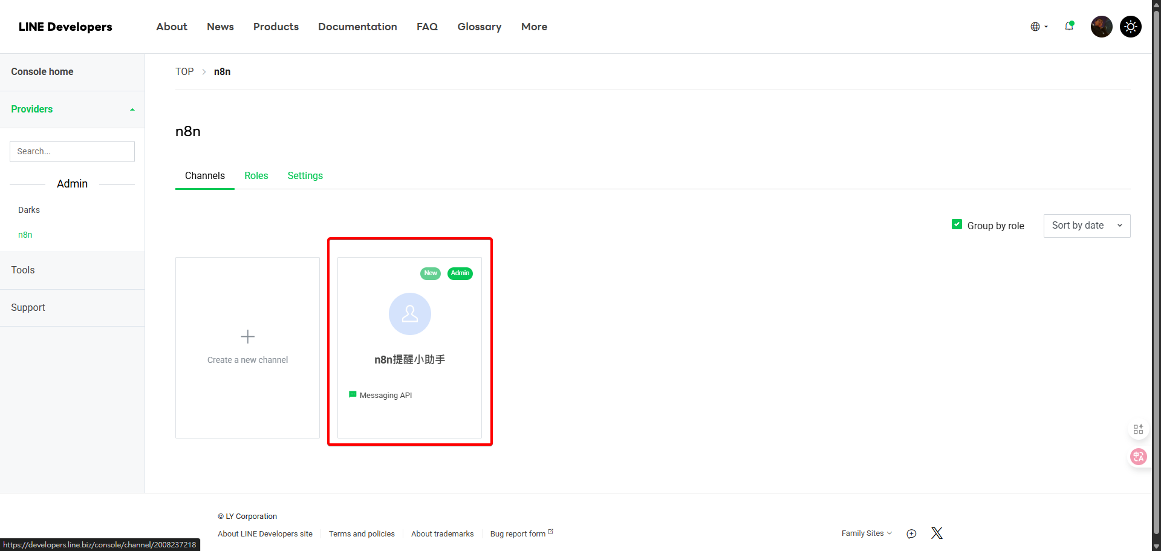Check notifications via the bell icon
The height and width of the screenshot is (551, 1161).
point(1069,27)
